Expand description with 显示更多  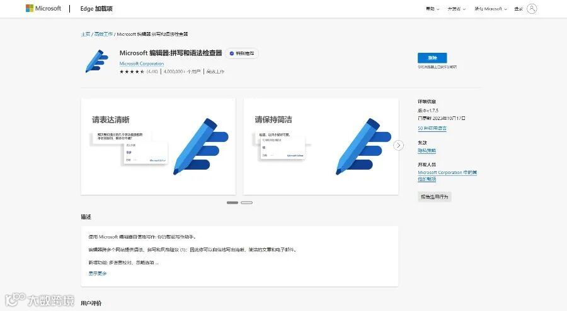coord(97,273)
